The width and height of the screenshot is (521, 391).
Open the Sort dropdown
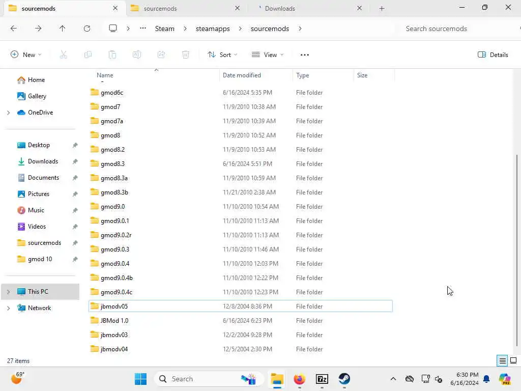[222, 55]
